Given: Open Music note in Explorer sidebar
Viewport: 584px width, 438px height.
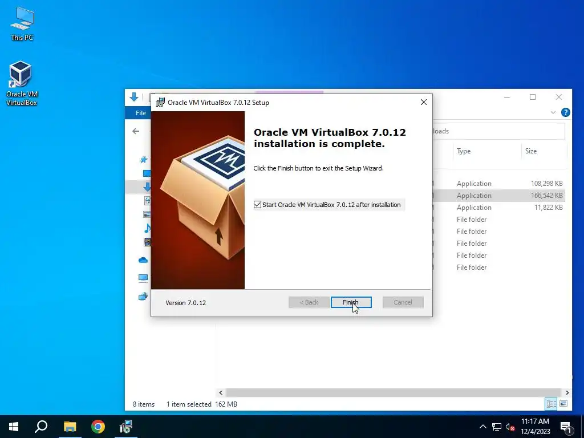Looking at the screenshot, I should coord(147,228).
